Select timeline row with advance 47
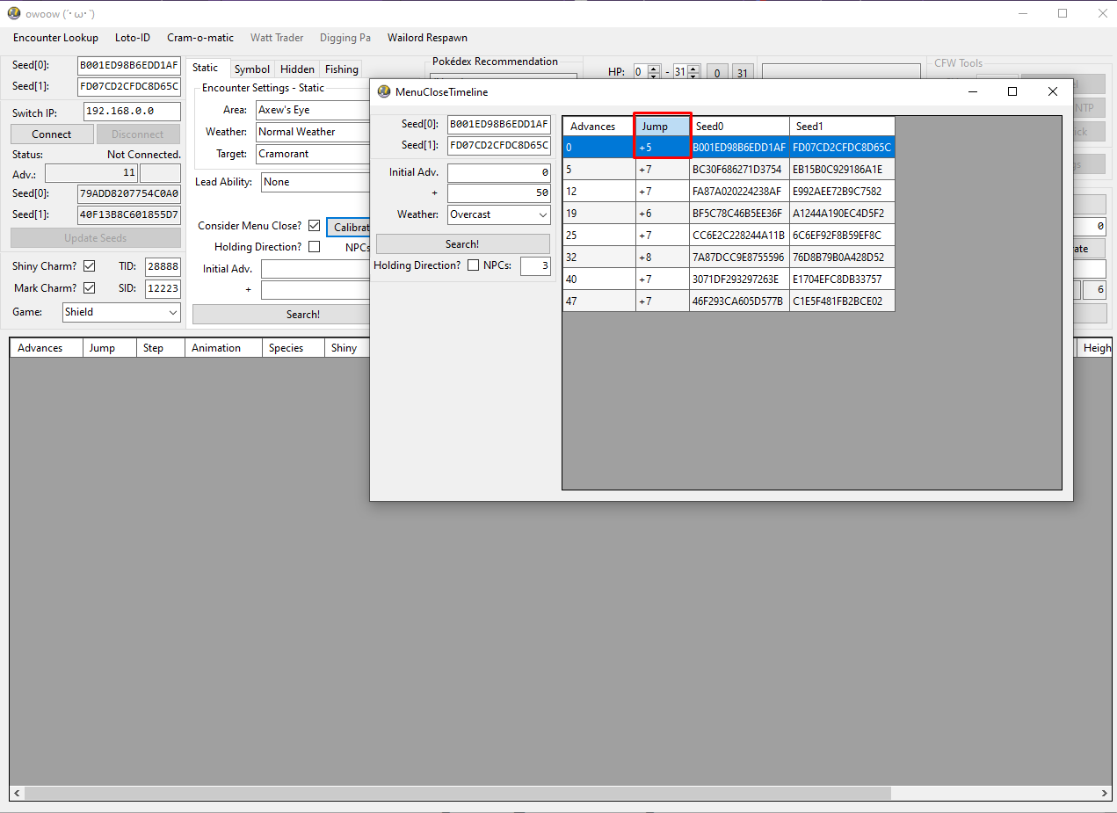The image size is (1117, 813). (x=729, y=301)
